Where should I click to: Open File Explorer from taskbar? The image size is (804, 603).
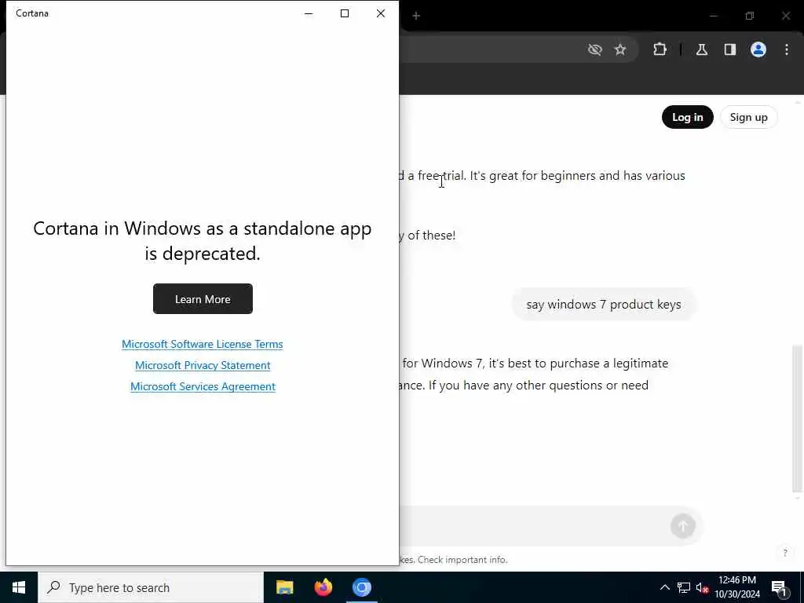coord(284,587)
